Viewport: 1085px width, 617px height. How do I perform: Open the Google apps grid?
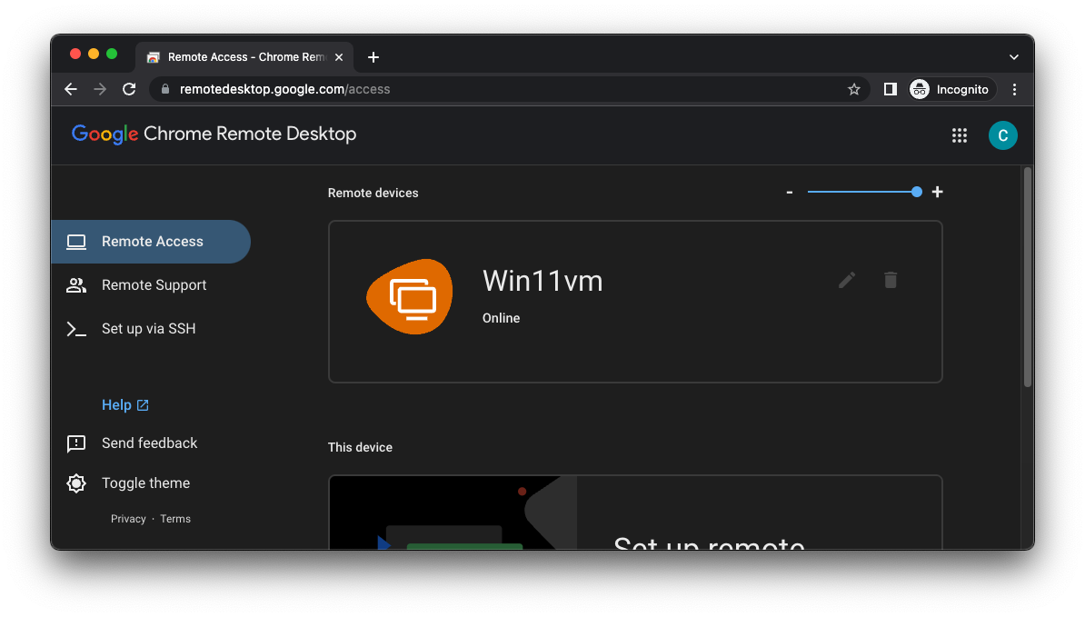point(959,135)
